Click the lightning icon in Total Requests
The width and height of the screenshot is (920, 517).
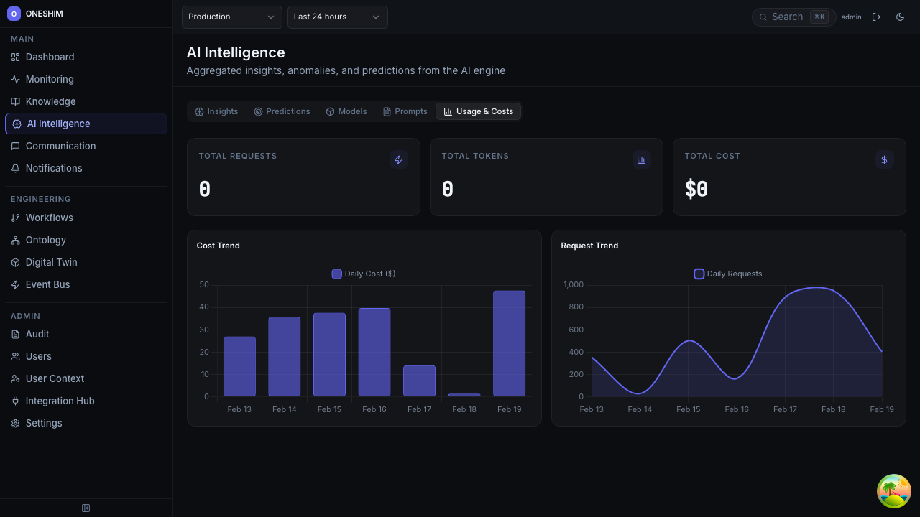coord(399,159)
